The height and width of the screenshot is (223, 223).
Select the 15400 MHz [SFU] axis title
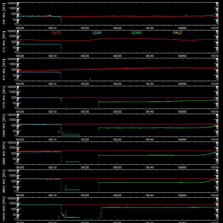(4, 209)
